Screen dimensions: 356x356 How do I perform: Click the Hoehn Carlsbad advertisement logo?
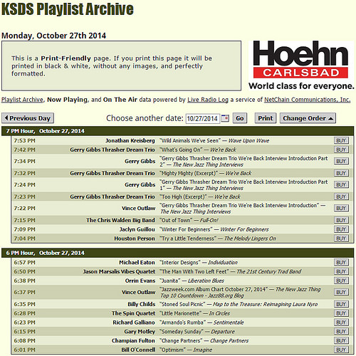[301, 66]
